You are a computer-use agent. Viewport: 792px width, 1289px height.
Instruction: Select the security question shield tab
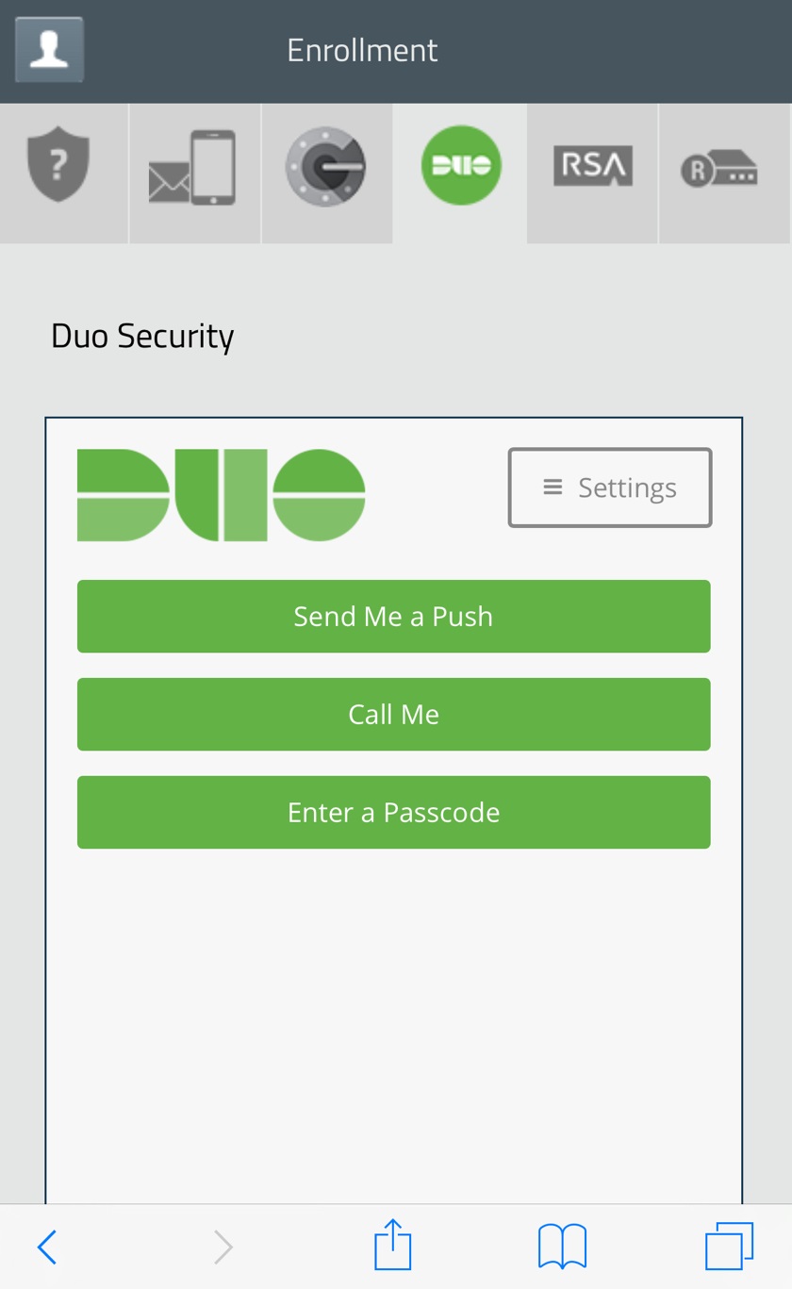[x=58, y=167]
